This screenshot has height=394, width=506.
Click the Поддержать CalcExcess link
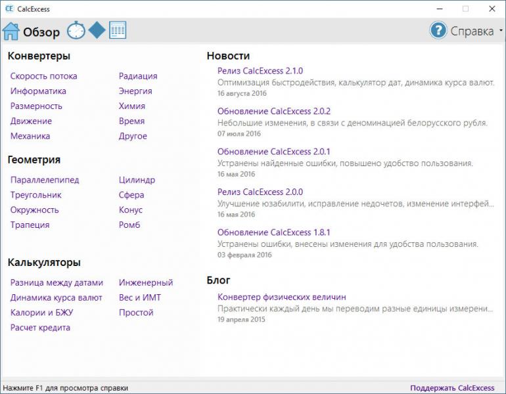pos(452,388)
